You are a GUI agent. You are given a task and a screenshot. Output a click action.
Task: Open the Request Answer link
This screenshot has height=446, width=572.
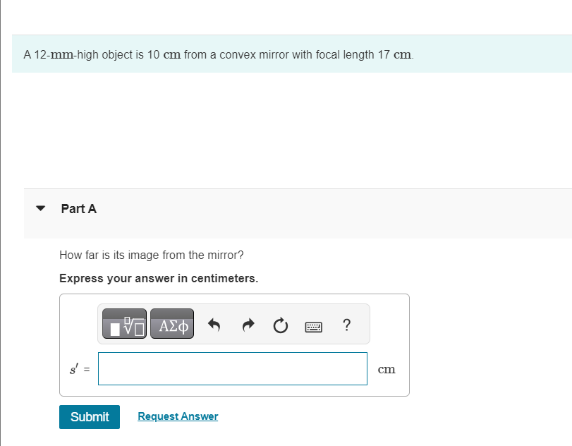tap(178, 416)
